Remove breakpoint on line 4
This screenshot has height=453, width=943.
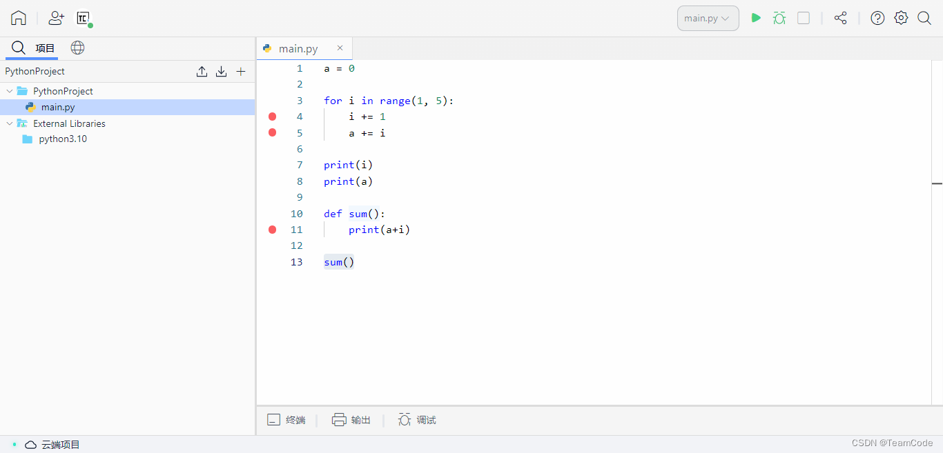272,117
